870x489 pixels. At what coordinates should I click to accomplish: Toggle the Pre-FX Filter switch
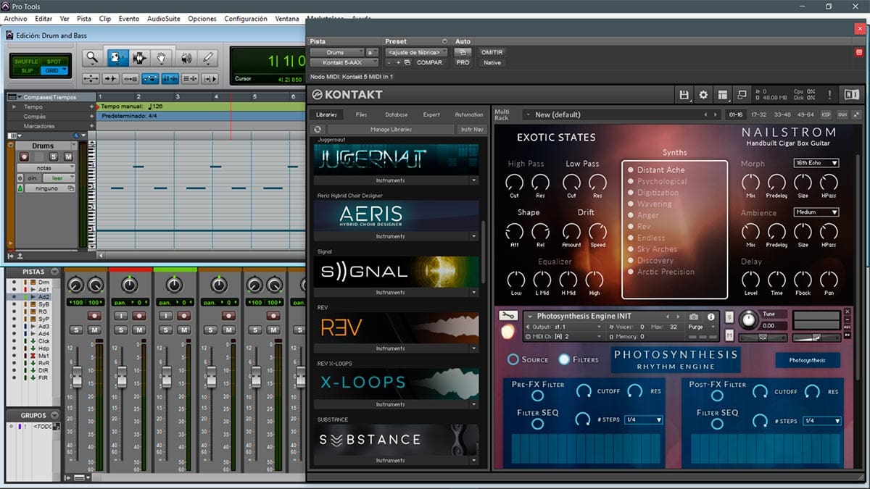[537, 396]
